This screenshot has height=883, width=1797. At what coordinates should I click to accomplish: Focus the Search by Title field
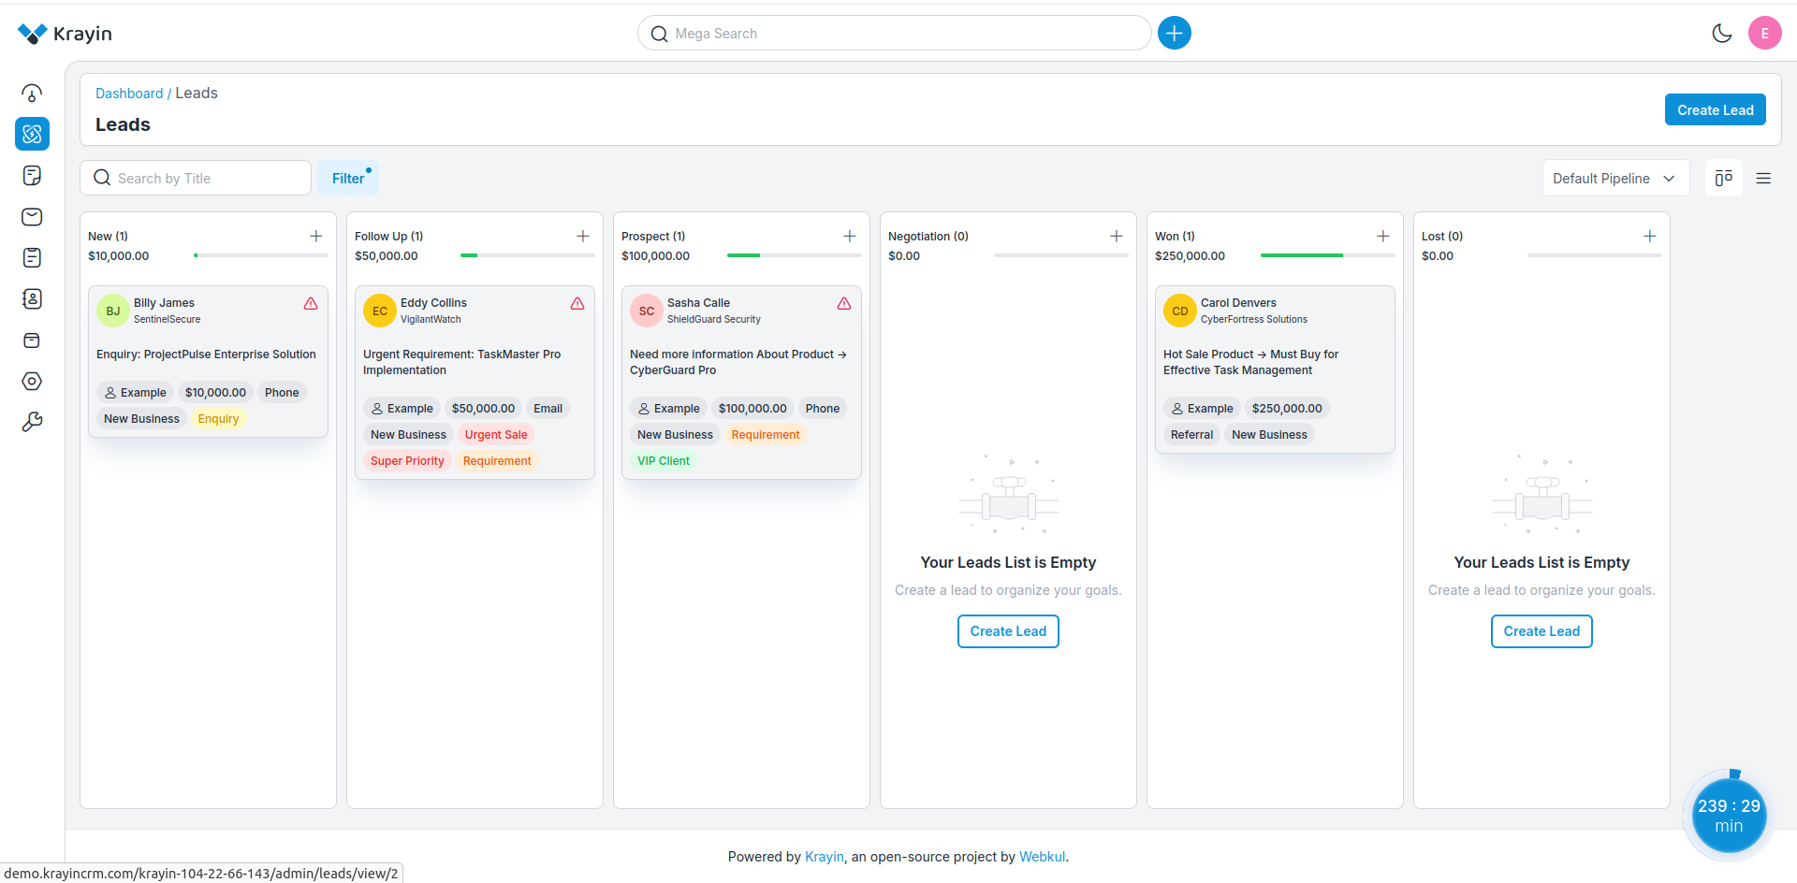tap(196, 178)
